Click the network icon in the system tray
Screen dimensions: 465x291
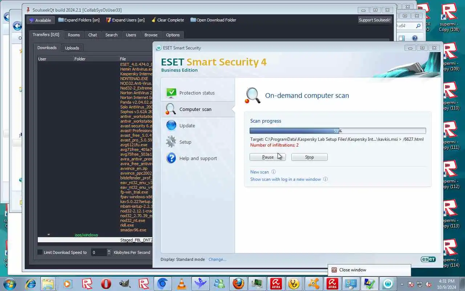420,284
